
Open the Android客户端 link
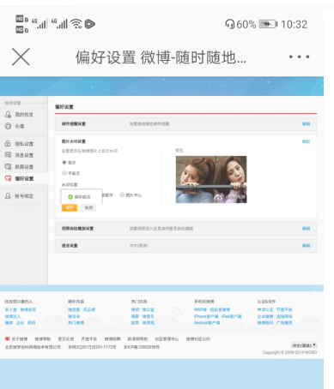tap(207, 323)
